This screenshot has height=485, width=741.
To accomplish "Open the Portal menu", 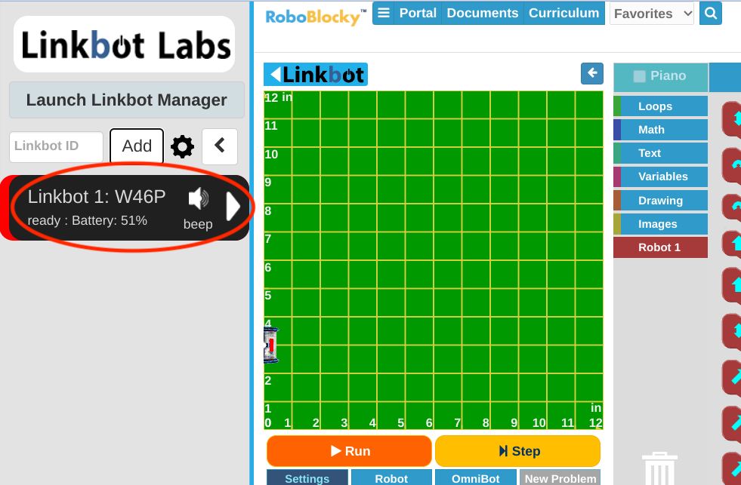I will (418, 14).
